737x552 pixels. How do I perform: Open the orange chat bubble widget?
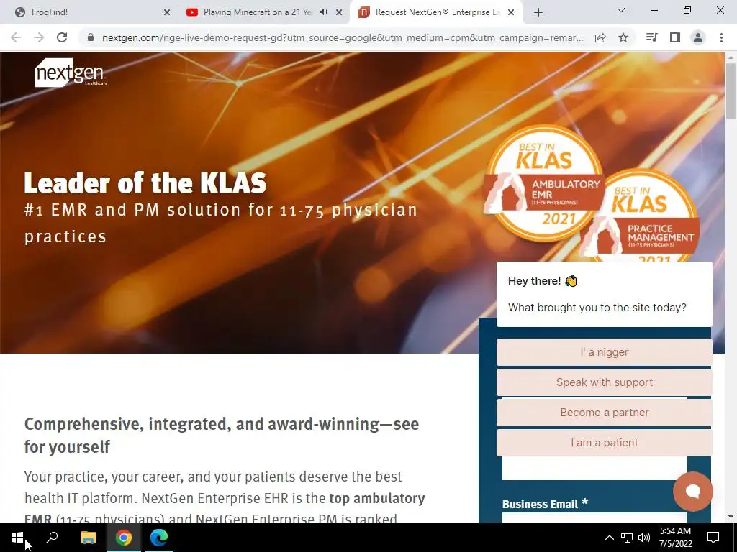point(693,492)
